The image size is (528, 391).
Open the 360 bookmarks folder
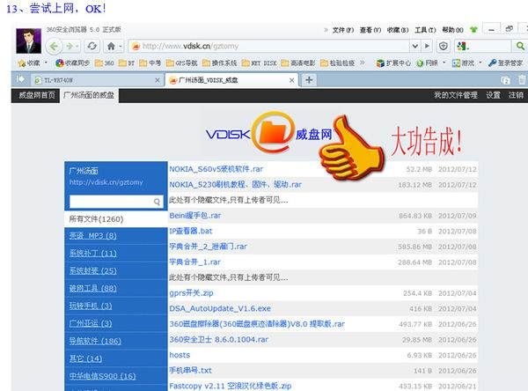(105, 63)
